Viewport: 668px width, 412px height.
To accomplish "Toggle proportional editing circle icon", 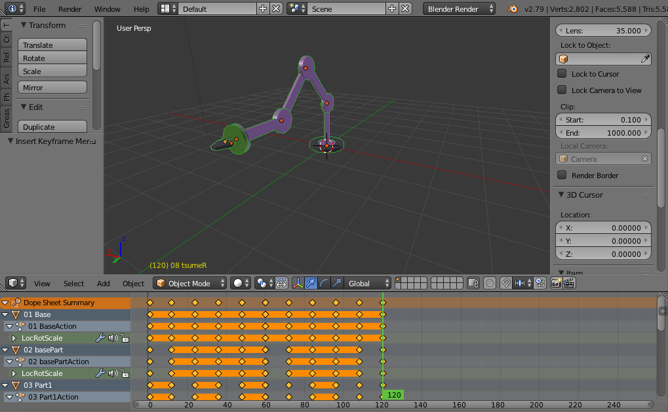I will [490, 283].
